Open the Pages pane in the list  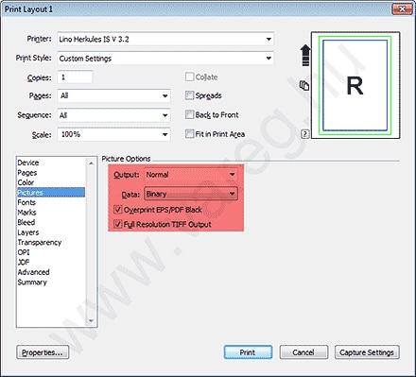[51, 173]
